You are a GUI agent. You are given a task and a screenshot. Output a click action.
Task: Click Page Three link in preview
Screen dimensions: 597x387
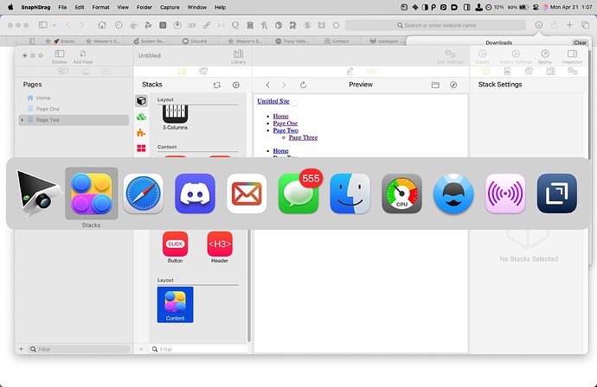[303, 137]
